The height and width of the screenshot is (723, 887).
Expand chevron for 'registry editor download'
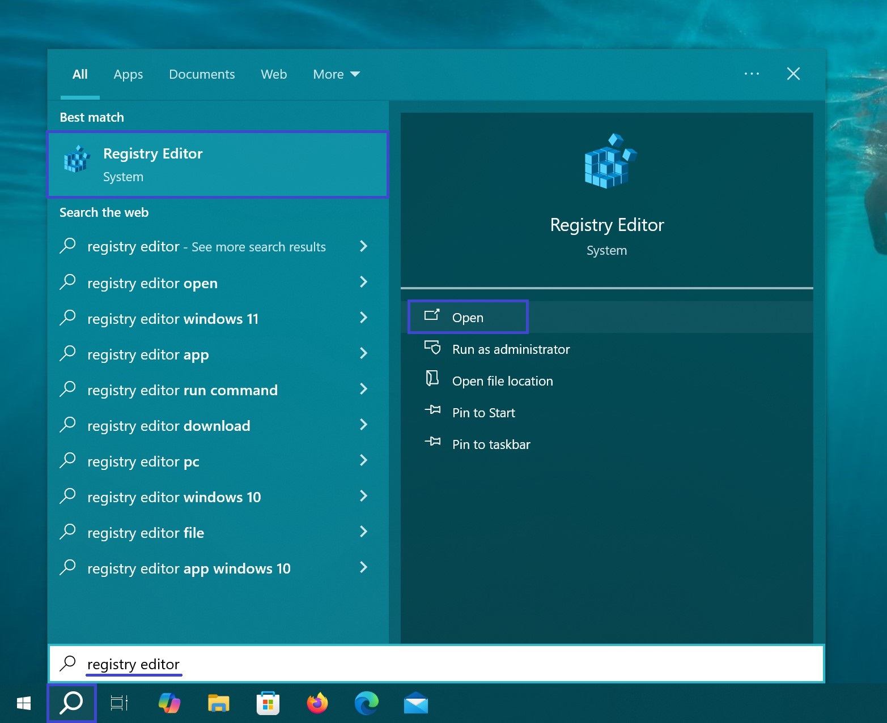tap(364, 425)
